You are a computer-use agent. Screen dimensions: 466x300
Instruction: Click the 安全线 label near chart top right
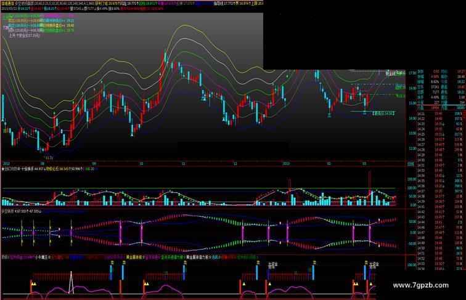click(391, 73)
